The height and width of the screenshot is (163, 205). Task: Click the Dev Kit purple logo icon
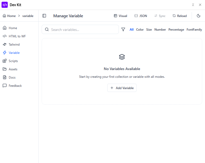tap(5, 5)
